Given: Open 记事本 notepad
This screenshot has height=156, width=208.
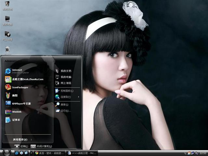Looking at the screenshot, I should pyautogui.click(x=13, y=120).
